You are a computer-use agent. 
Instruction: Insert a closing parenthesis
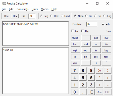point(96,63)
